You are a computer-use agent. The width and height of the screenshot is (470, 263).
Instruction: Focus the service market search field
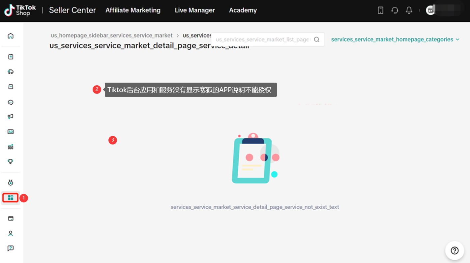click(x=268, y=39)
